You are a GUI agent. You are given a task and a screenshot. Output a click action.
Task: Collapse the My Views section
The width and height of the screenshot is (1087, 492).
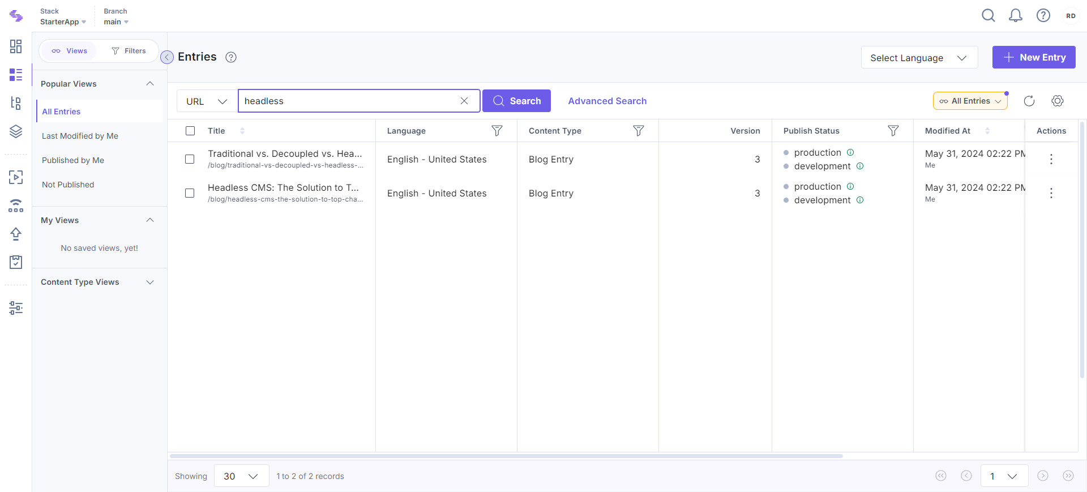150,220
